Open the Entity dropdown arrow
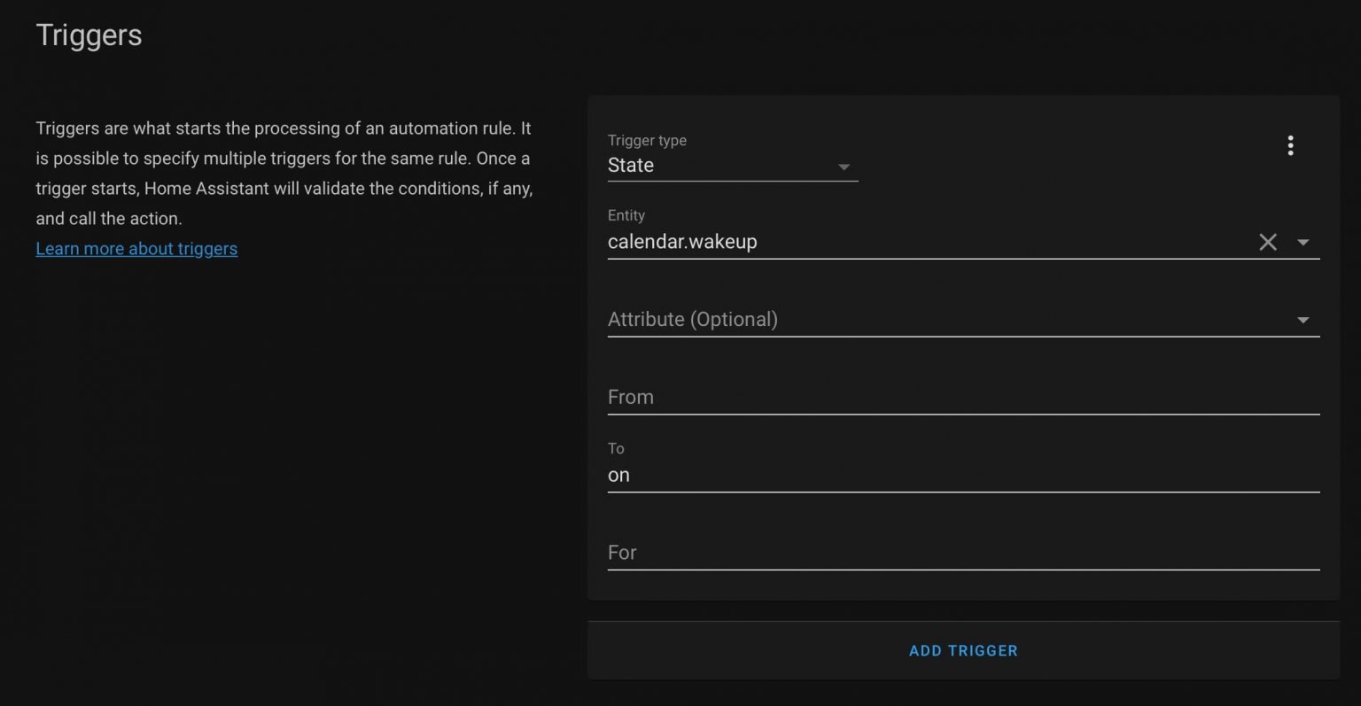The width and height of the screenshot is (1361, 706). click(1303, 242)
